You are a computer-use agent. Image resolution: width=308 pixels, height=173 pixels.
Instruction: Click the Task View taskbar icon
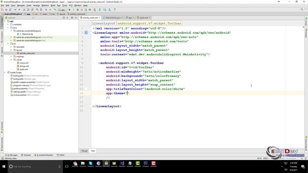(67, 167)
